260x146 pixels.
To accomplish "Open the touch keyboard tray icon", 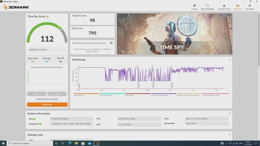I will click(x=222, y=143).
